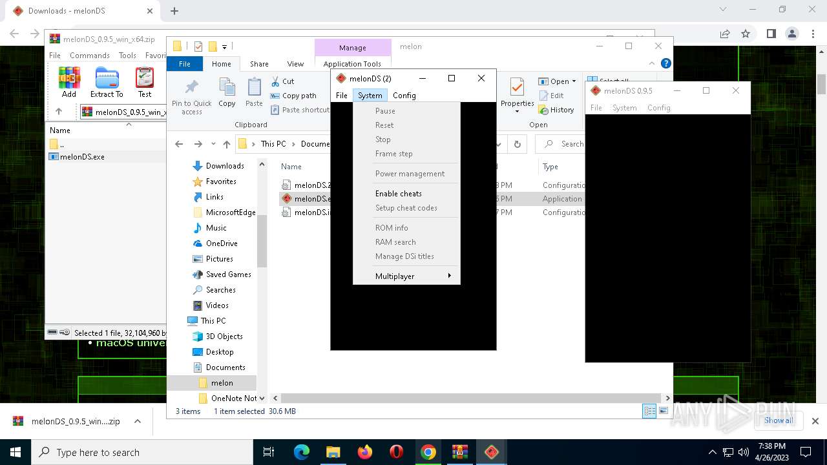
Task: Select Downloads in Explorer navigation pane
Action: point(224,166)
